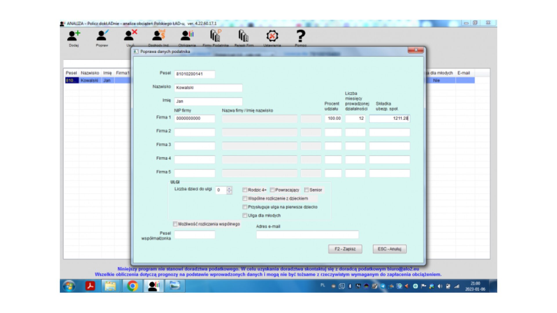Viewport: 557px width, 313px height.
Task: Click the Dodaj add-taxpayer icon
Action: click(74, 36)
